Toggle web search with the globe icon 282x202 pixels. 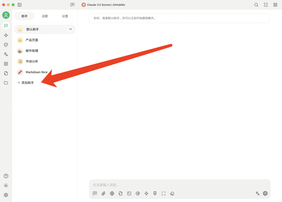(x=112, y=193)
